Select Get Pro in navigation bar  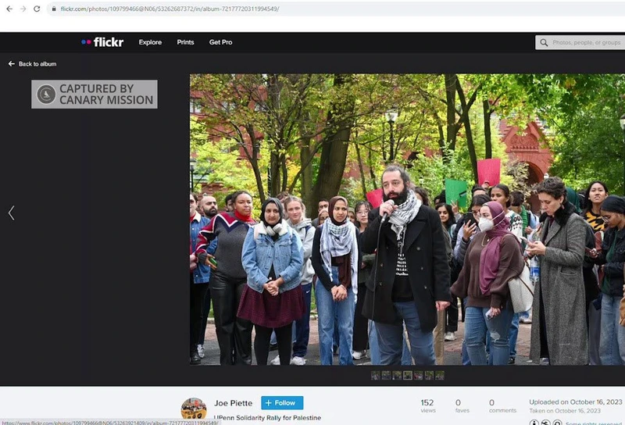(220, 42)
